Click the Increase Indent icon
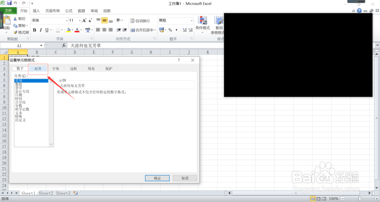The image size is (380, 202). tap(125, 30)
